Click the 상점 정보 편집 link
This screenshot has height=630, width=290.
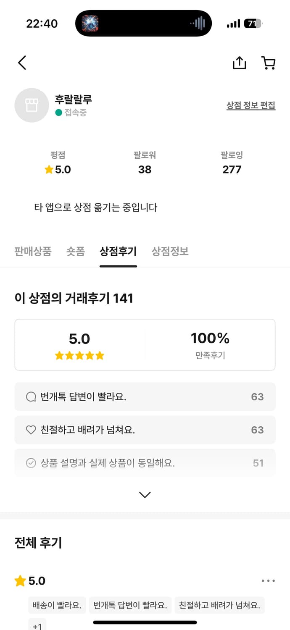coord(251,105)
